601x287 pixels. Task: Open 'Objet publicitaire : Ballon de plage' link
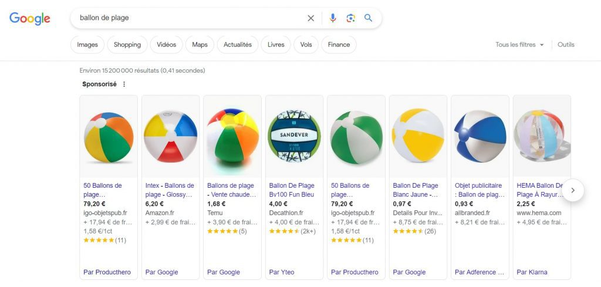(x=480, y=190)
